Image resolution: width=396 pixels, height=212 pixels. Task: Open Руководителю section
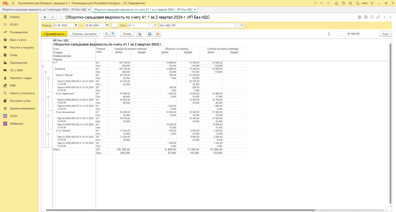tap(19, 32)
